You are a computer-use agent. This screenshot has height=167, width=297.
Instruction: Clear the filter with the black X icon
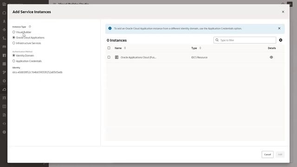pyautogui.click(x=280, y=40)
